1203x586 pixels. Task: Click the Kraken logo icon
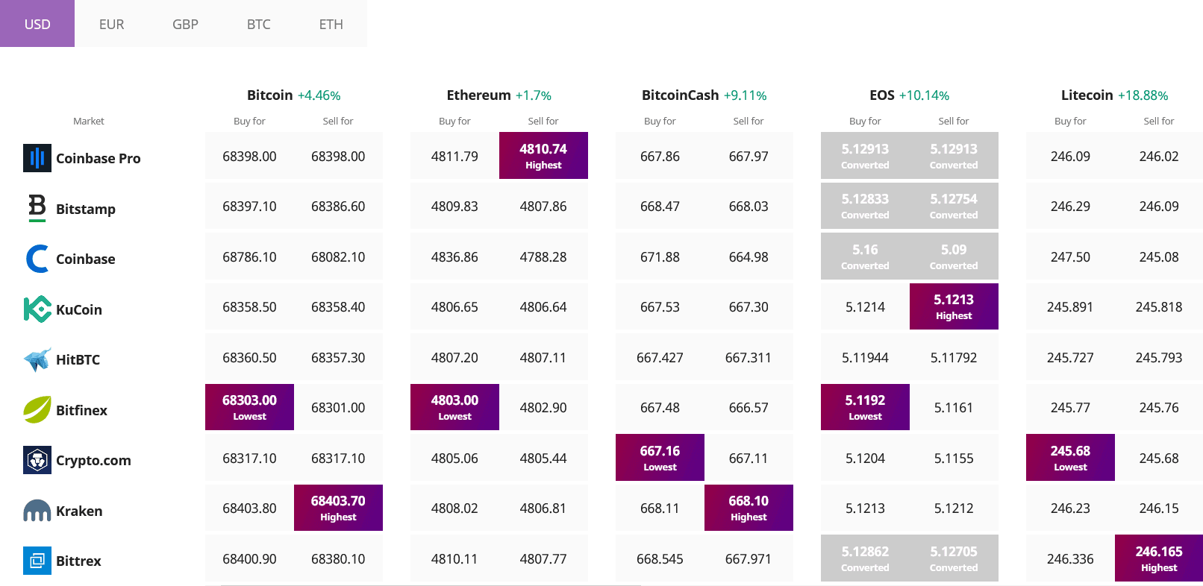[37, 511]
